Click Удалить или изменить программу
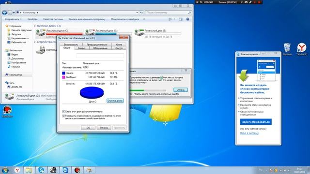This screenshot has width=310, height=174. click(87, 19)
